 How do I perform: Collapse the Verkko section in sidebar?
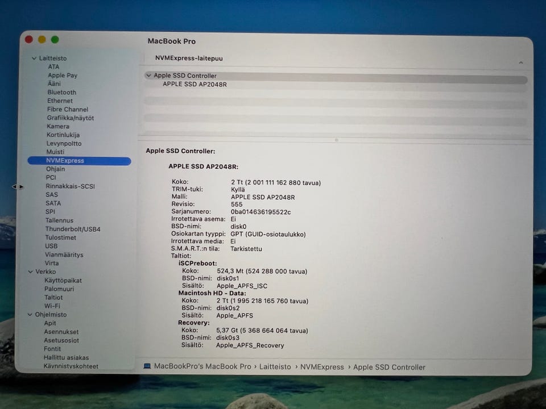pyautogui.click(x=31, y=272)
